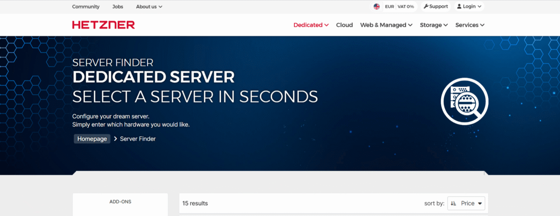Screen dimensions: 560x216
Task: Click Server Finder breadcrumb text
Action: 138,139
